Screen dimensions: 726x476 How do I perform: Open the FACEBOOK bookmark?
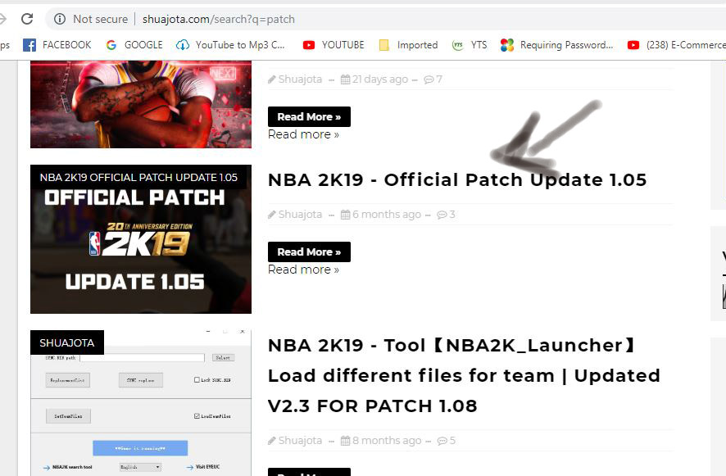[57, 45]
